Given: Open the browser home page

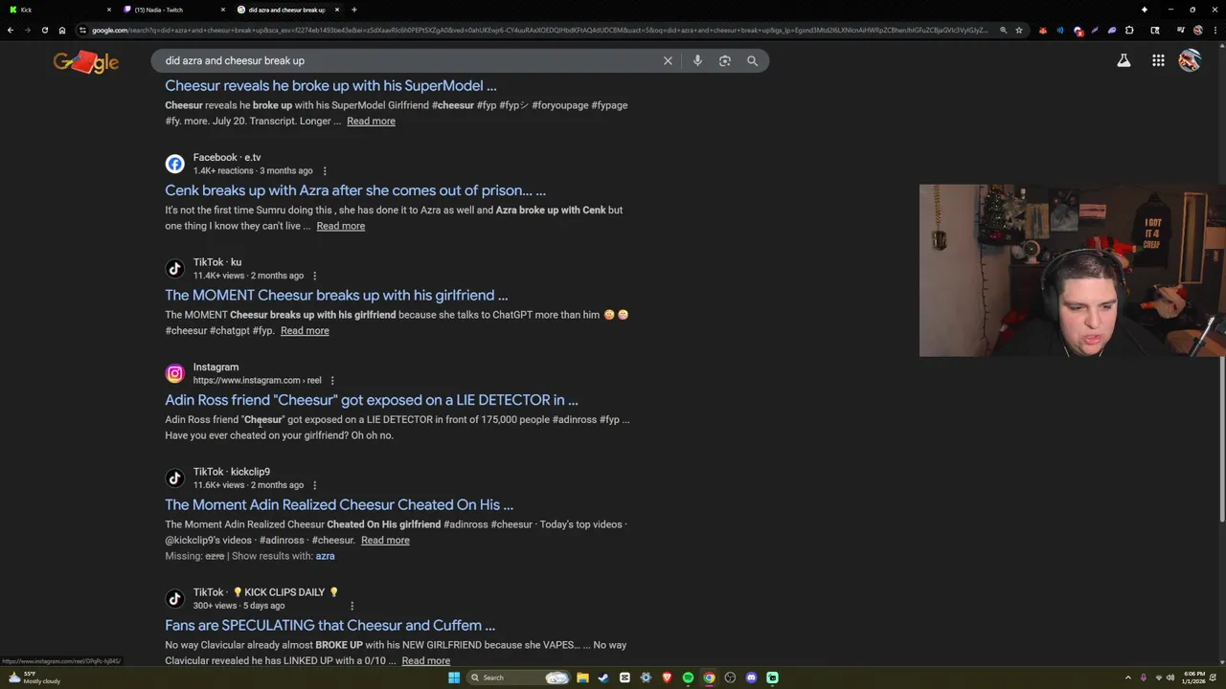Looking at the screenshot, I should pos(61,30).
